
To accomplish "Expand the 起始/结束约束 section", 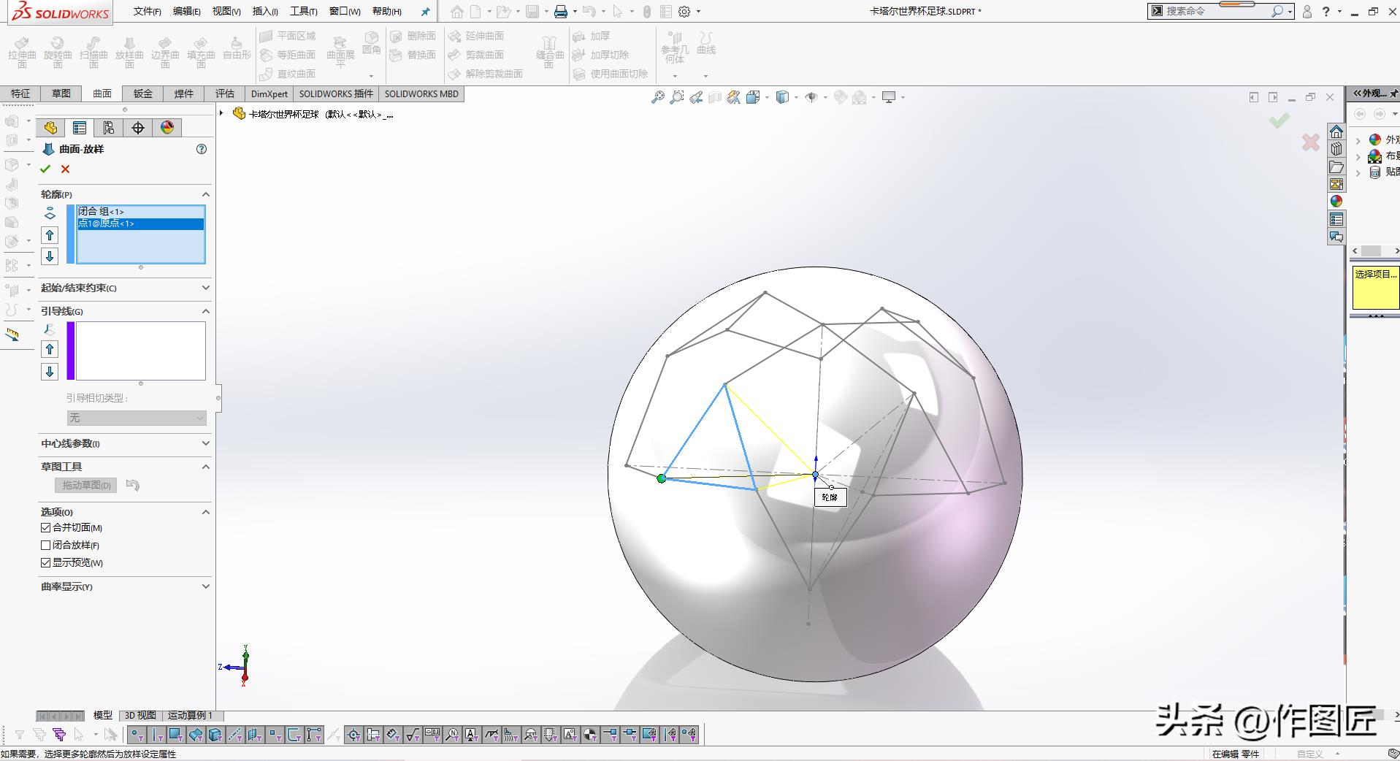I will pos(205,288).
